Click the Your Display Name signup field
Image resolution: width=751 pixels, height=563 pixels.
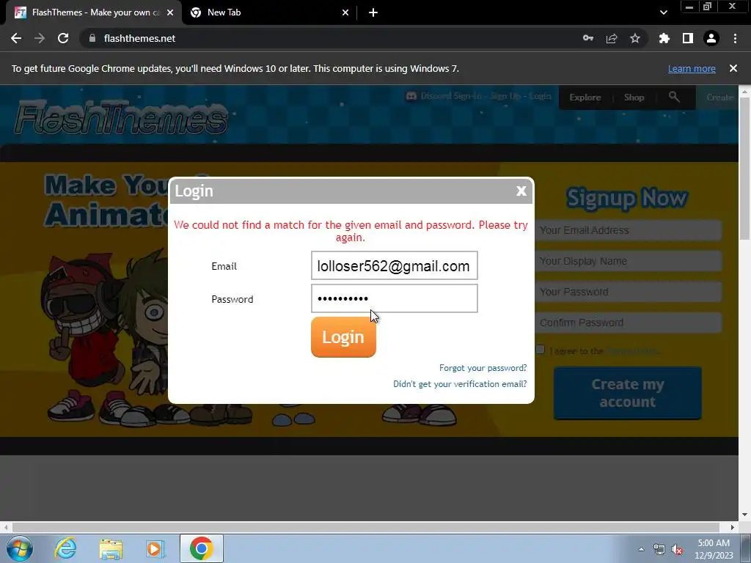pyautogui.click(x=628, y=261)
